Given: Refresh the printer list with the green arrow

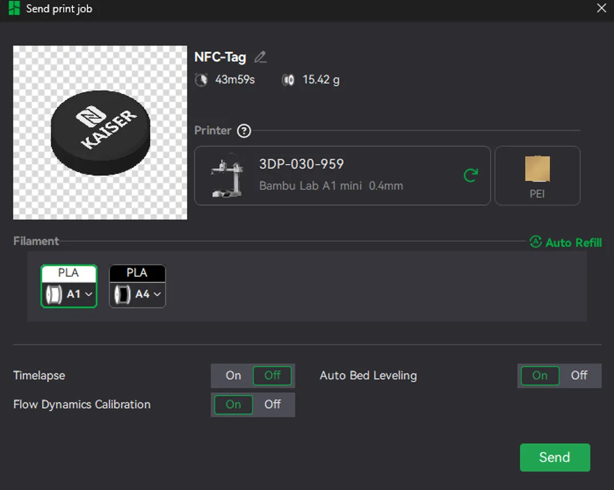Looking at the screenshot, I should pos(471,175).
